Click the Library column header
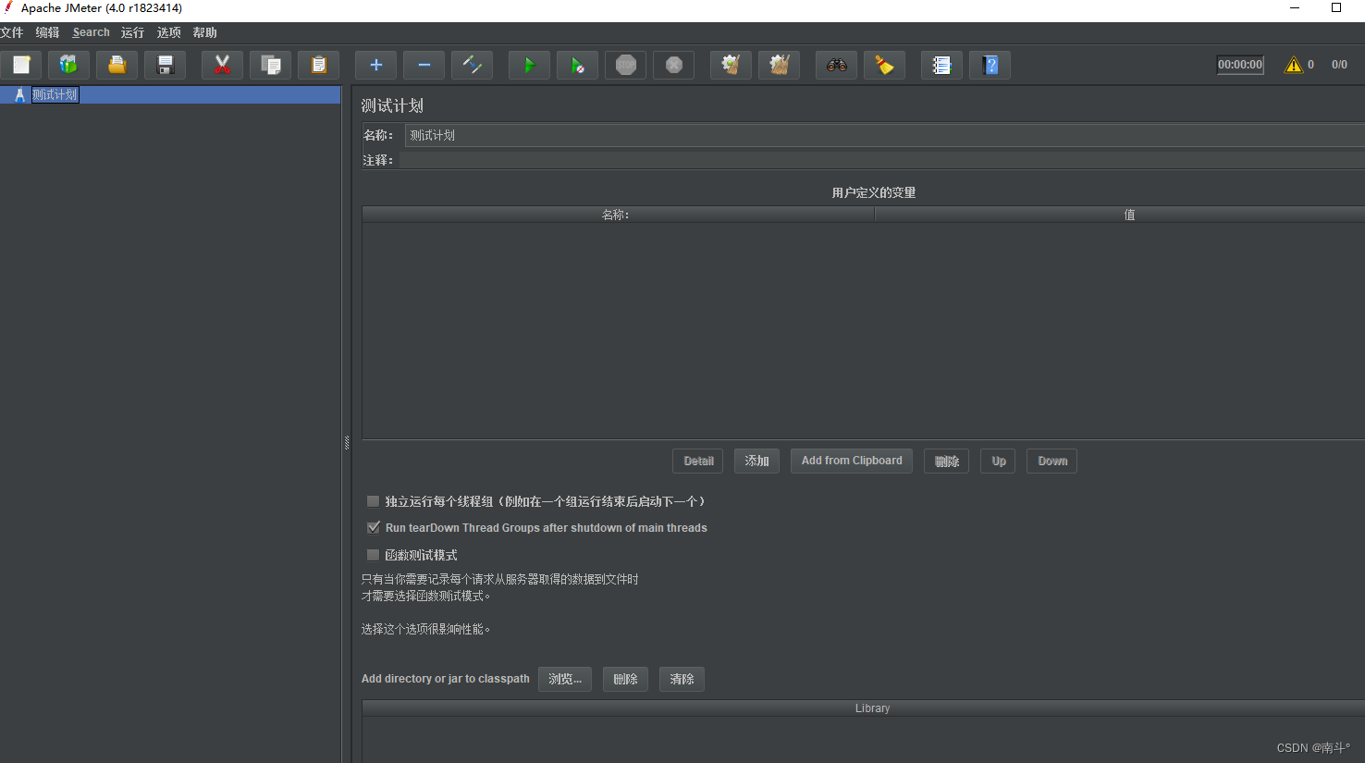The width and height of the screenshot is (1365, 763). pos(864,708)
